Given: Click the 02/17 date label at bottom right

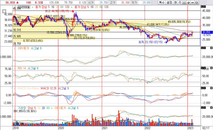Looking at the screenshot, I should coord(206,128).
